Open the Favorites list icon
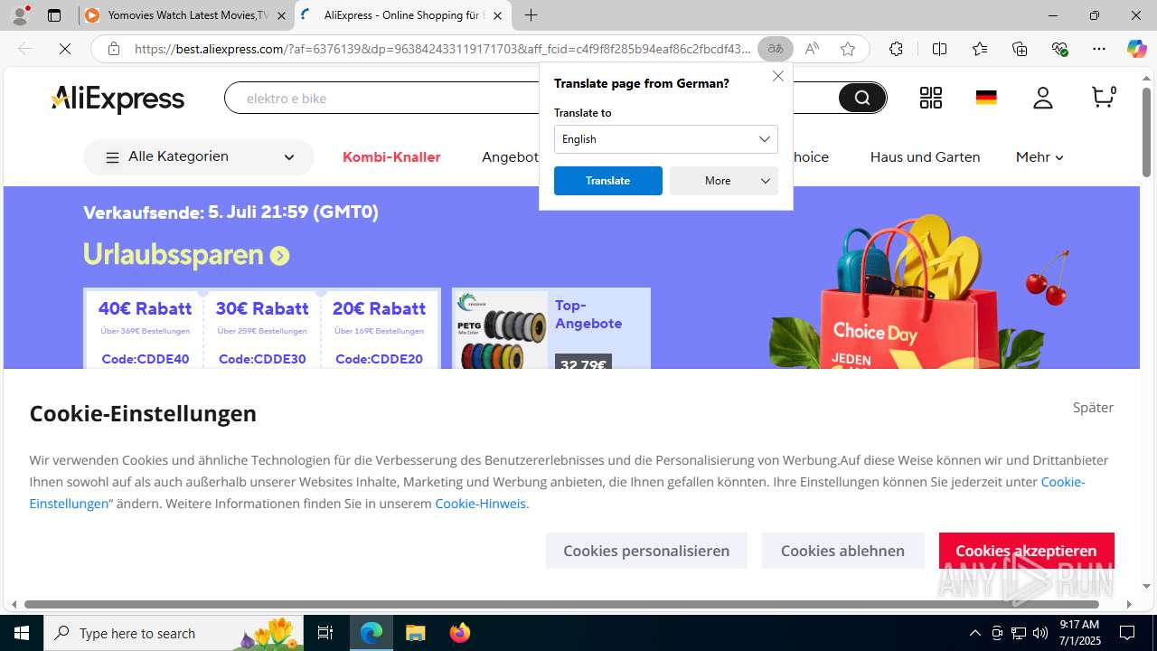The width and height of the screenshot is (1157, 651). 980,49
